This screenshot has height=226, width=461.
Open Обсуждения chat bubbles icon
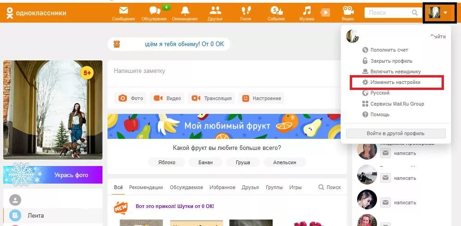[155, 11]
